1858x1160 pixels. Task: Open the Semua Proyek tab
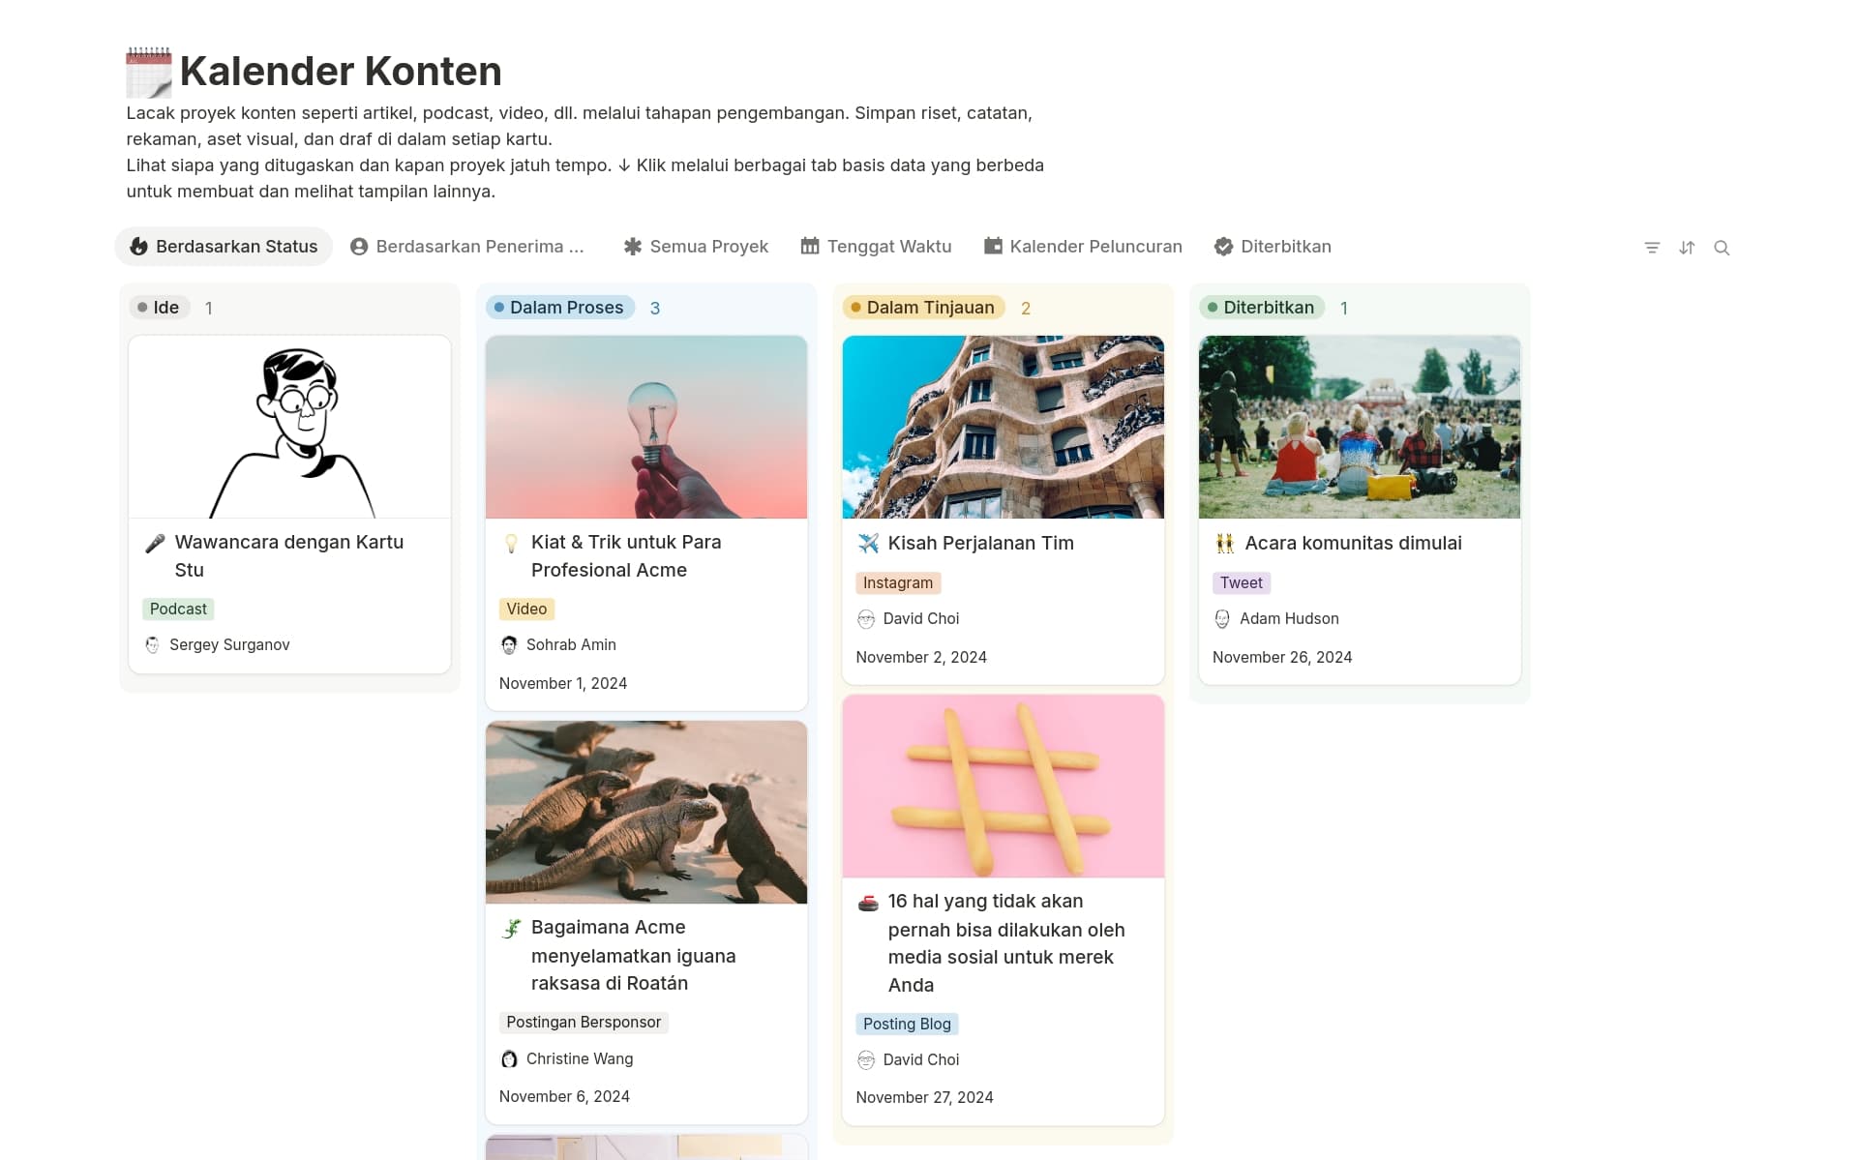pyautogui.click(x=696, y=247)
